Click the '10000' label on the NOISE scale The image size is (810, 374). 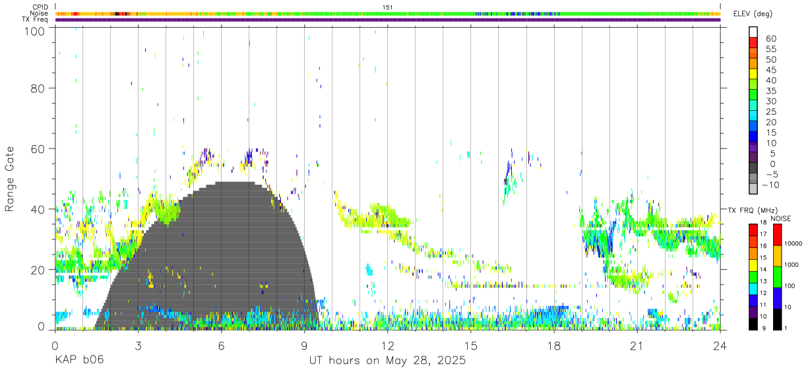tap(794, 243)
